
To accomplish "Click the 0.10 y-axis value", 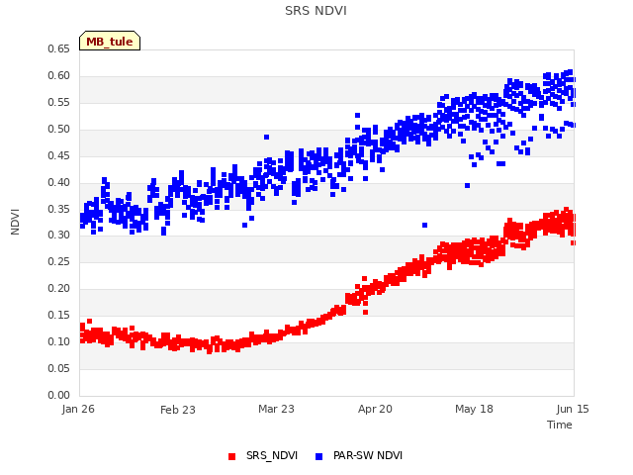I will [58, 341].
